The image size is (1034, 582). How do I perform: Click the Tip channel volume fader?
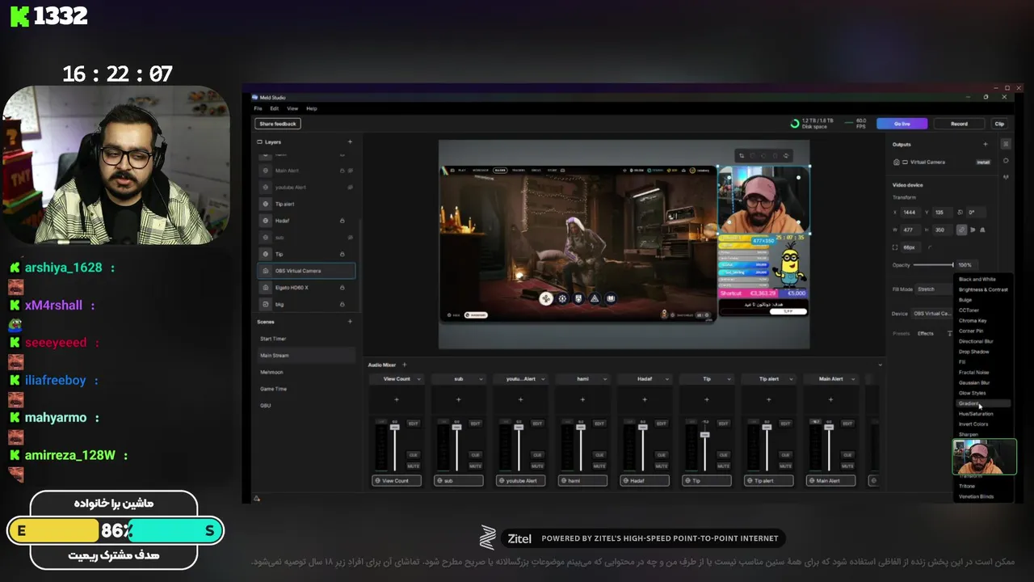704,435
